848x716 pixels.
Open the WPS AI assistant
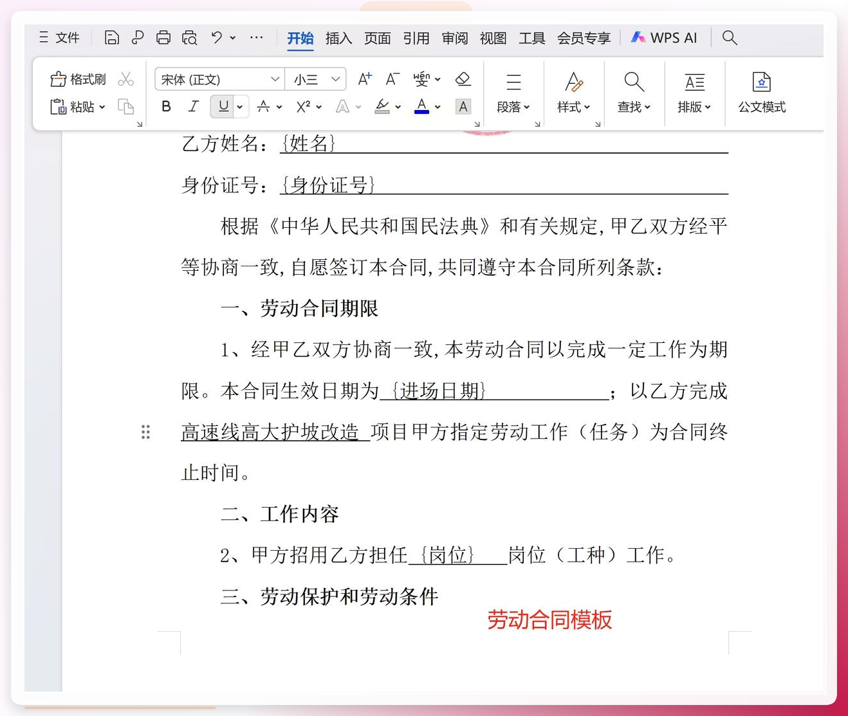(664, 38)
